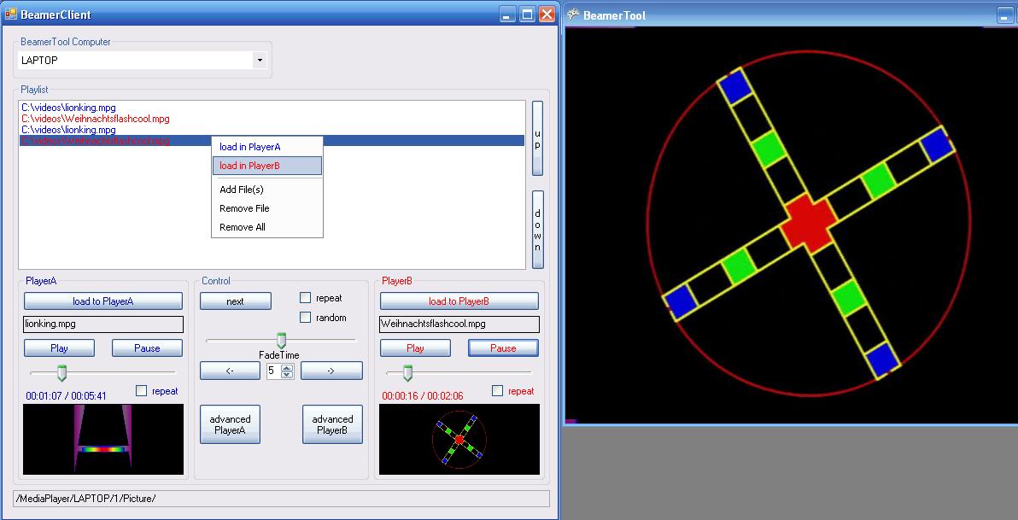1018x520 pixels.
Task: Click PlayerA video preview thumbnail
Action: tap(103, 439)
